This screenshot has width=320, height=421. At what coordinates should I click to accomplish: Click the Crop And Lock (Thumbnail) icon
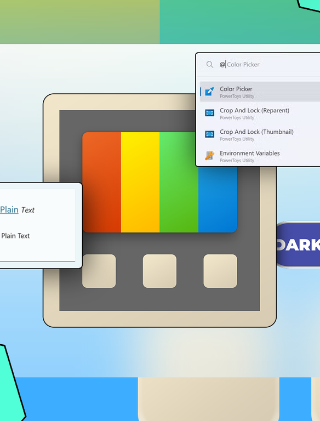(x=209, y=134)
